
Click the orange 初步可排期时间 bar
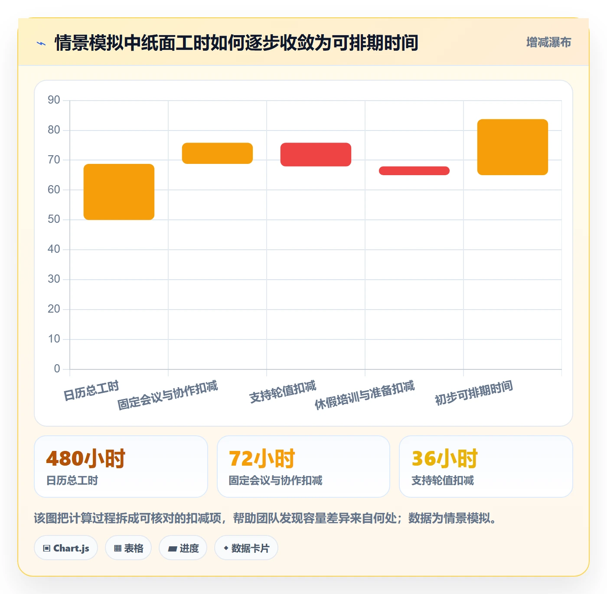(512, 147)
